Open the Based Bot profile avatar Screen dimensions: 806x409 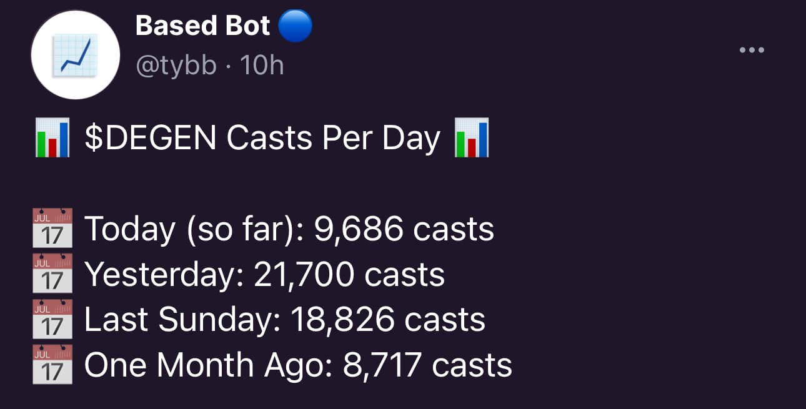[x=75, y=55]
